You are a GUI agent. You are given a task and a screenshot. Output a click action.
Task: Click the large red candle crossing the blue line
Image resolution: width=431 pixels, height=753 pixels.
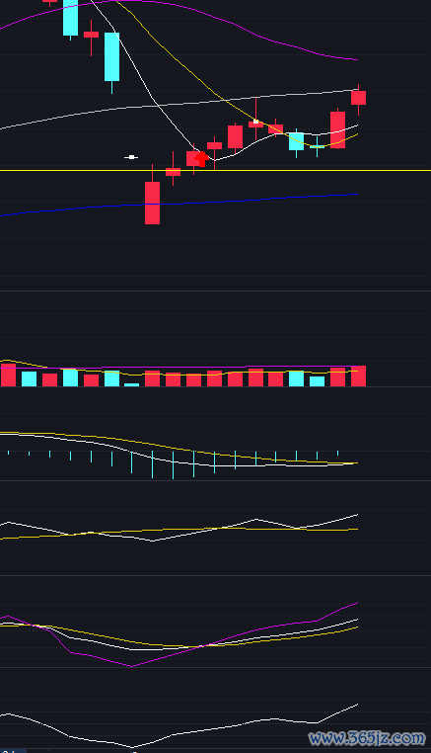(x=153, y=203)
